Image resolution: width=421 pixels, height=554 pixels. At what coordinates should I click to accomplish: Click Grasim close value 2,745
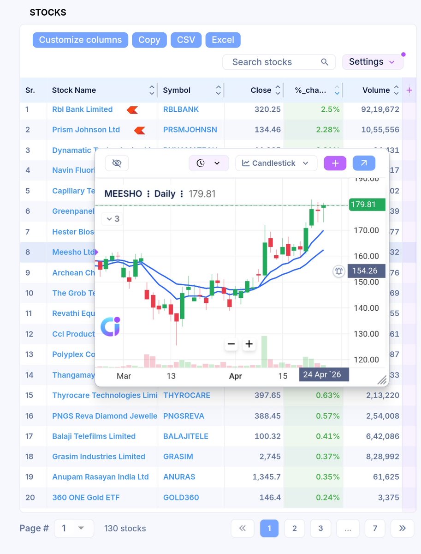(x=270, y=457)
